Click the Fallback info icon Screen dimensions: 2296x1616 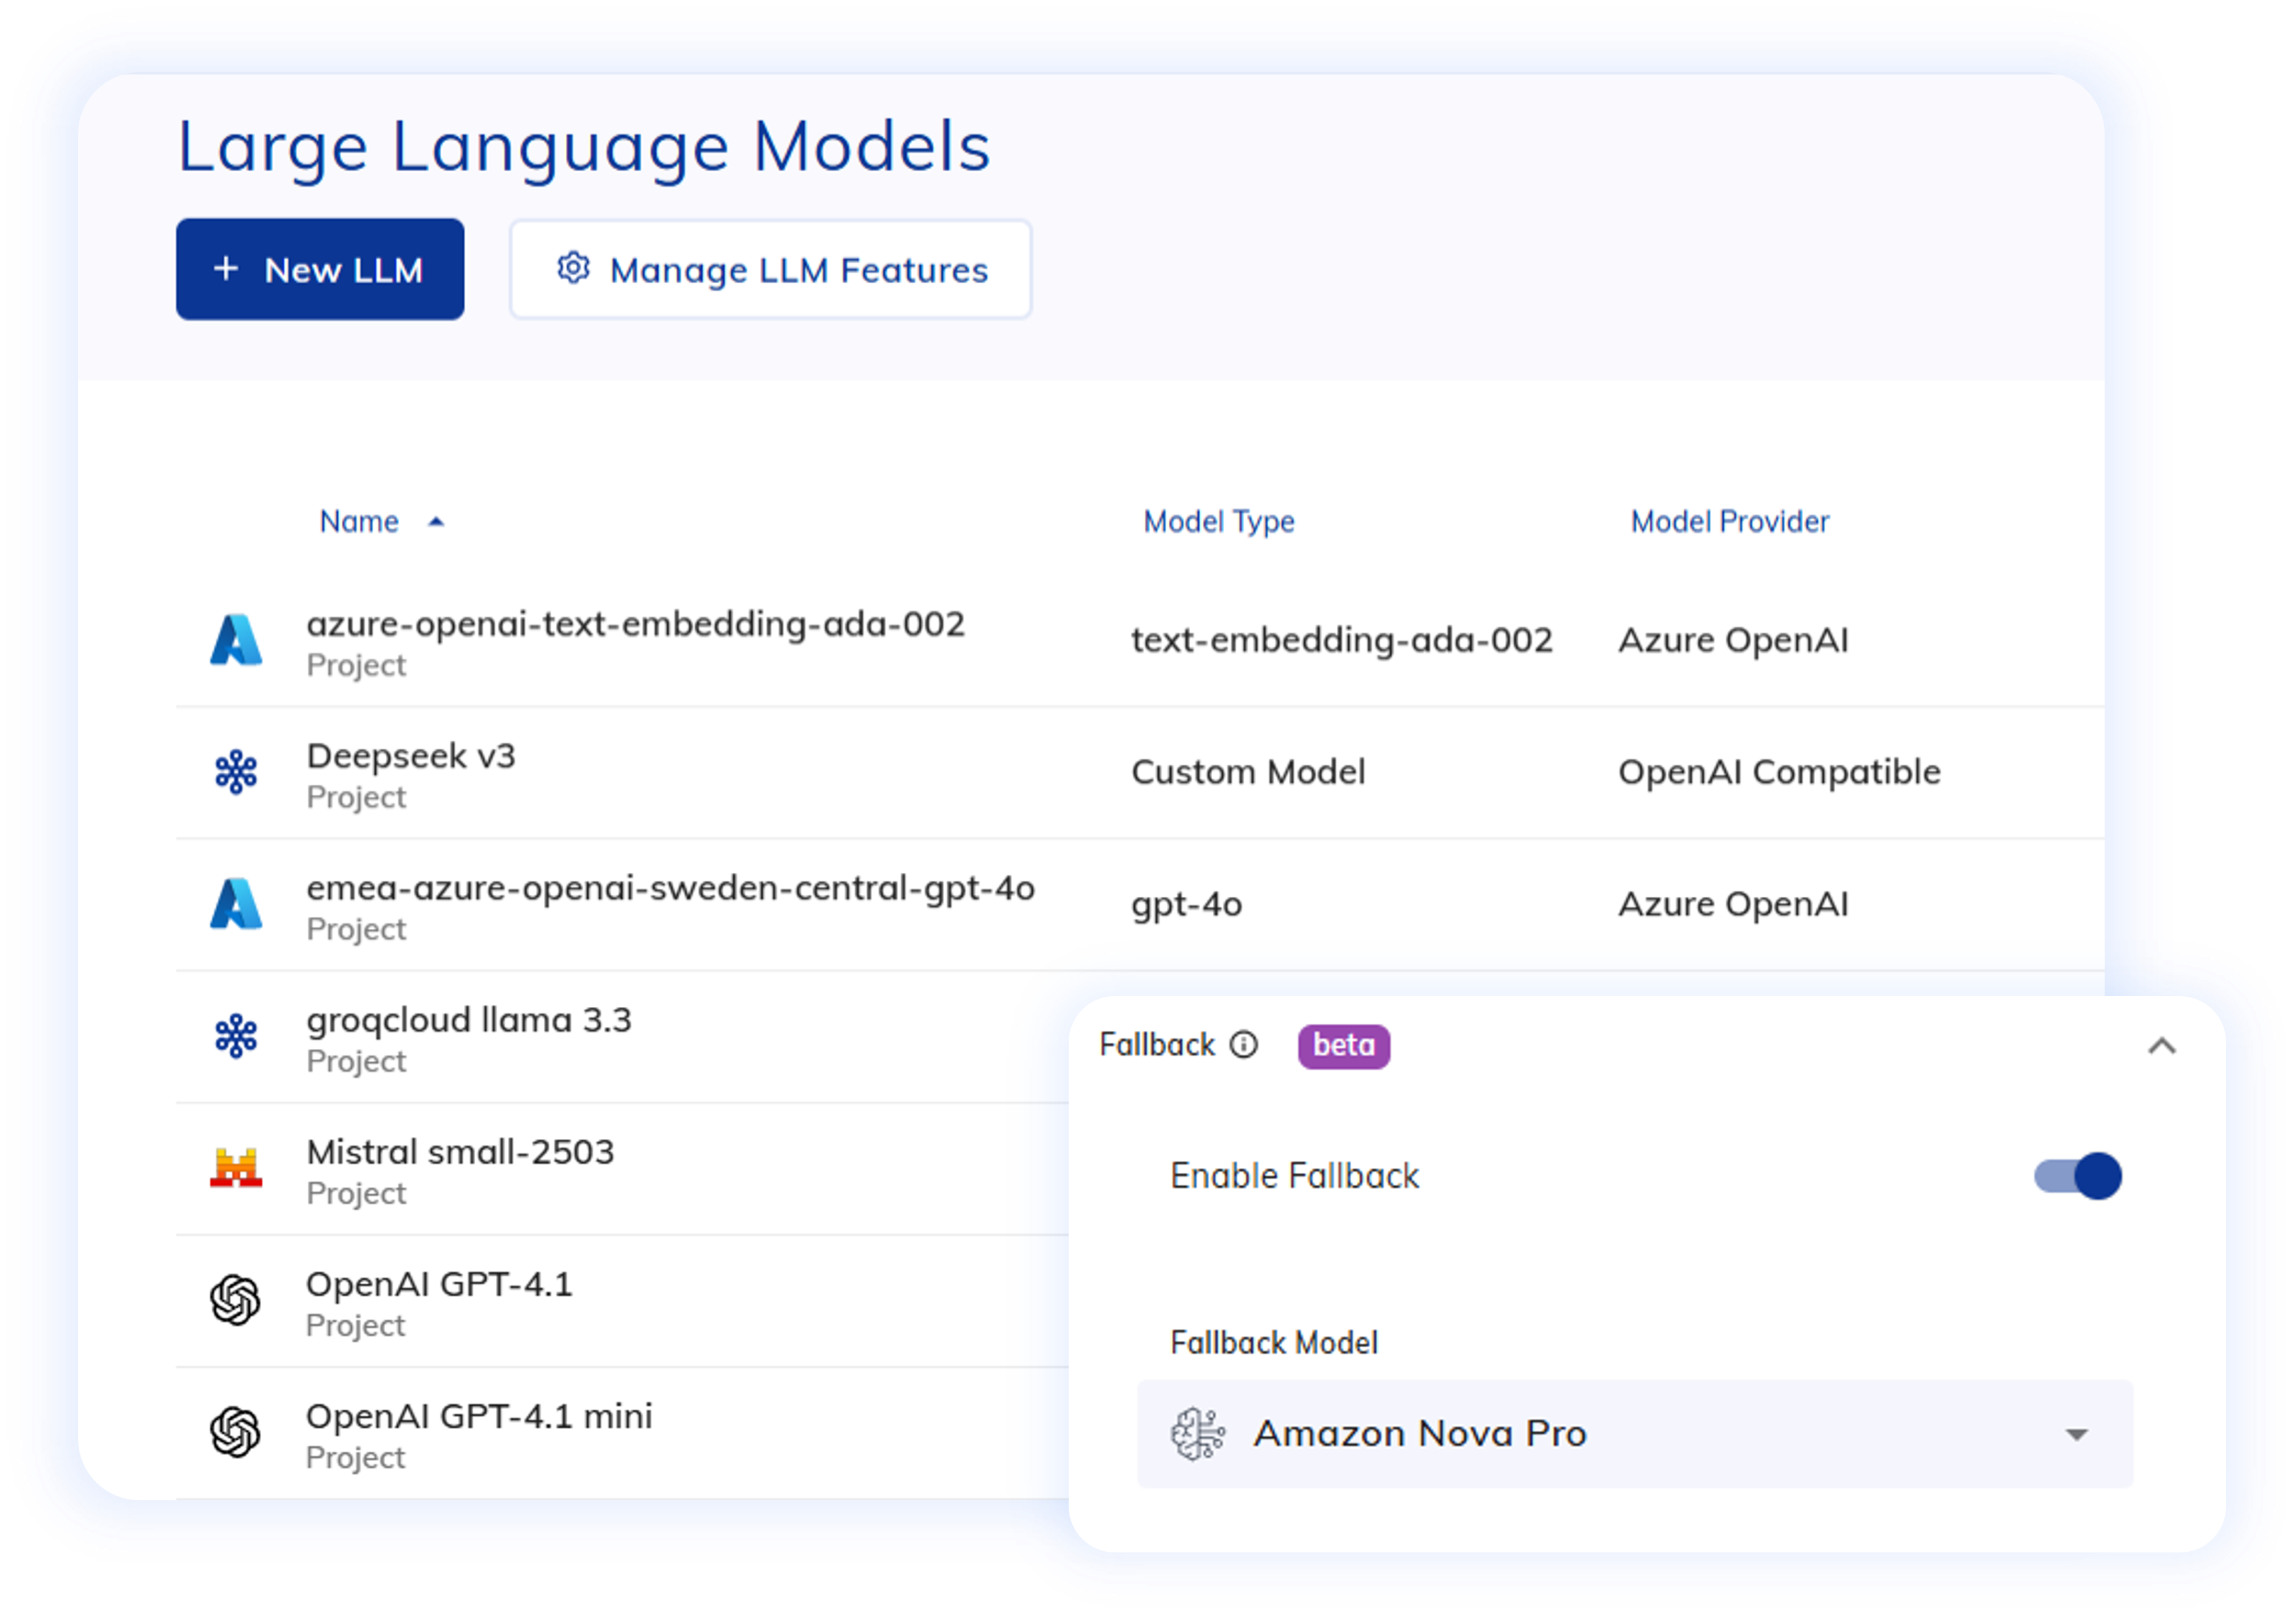pyautogui.click(x=1244, y=1046)
